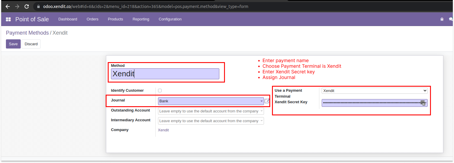The image size is (454, 163).
Task: Click the Outstanding Account label
Action: pyautogui.click(x=131, y=110)
